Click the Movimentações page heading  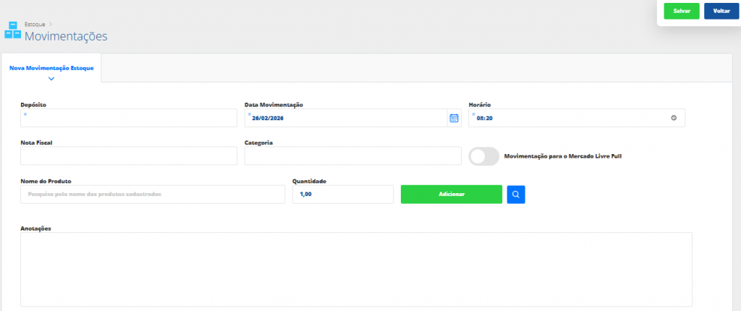click(x=66, y=35)
